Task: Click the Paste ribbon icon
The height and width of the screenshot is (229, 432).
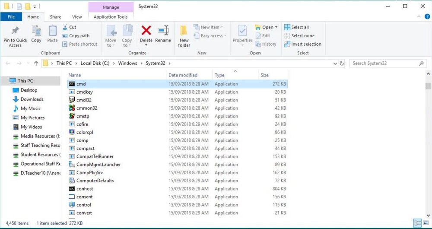Action: tap(52, 31)
